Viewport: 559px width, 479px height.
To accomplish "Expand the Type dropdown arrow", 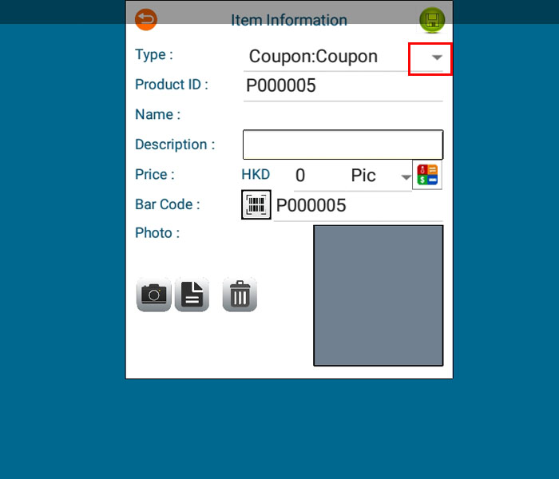I will click(437, 57).
